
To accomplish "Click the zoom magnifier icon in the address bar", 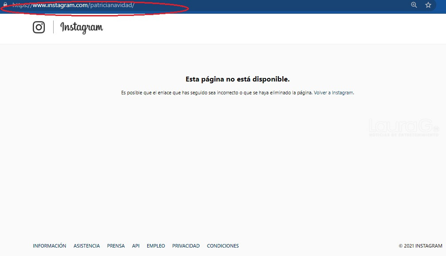I will point(414,5).
